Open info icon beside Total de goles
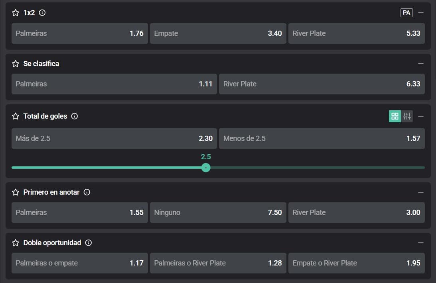 pyautogui.click(x=74, y=116)
